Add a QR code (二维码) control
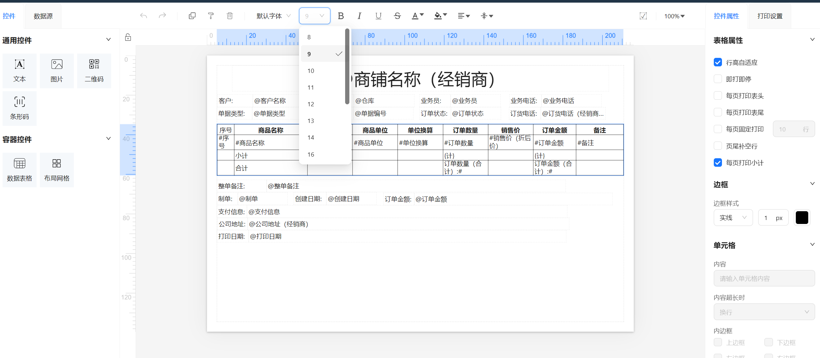Viewport: 820px width, 358px height. click(x=94, y=71)
